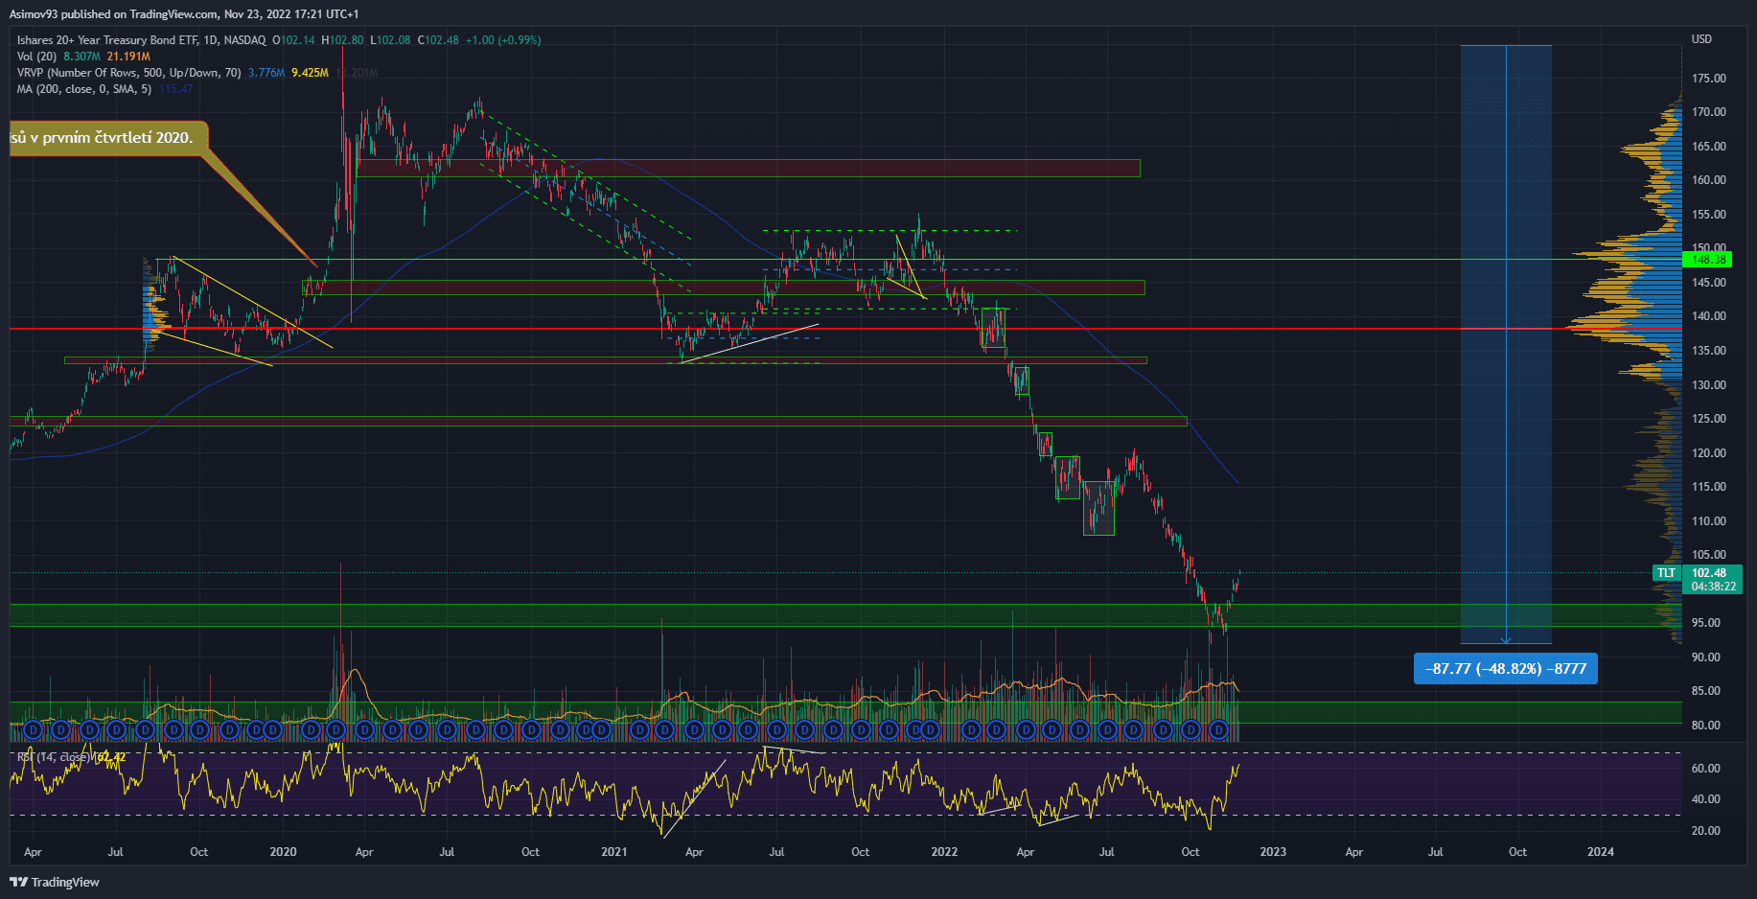
Task: Click the 2024 label on time axis
Action: (1600, 852)
